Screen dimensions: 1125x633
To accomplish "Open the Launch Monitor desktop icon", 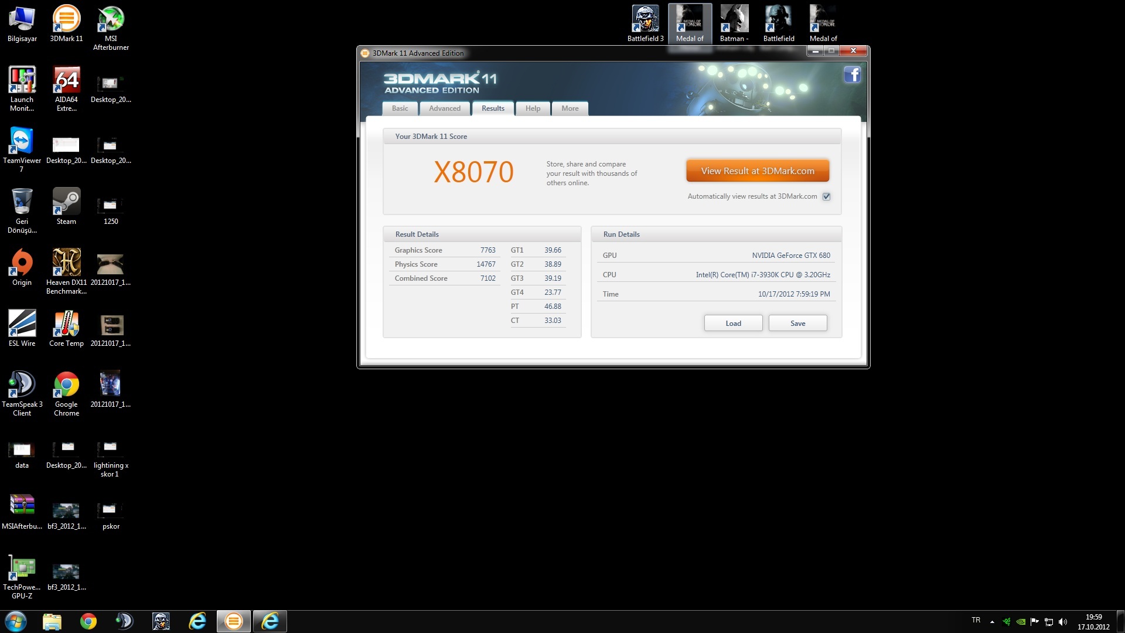I will pos(22,89).
